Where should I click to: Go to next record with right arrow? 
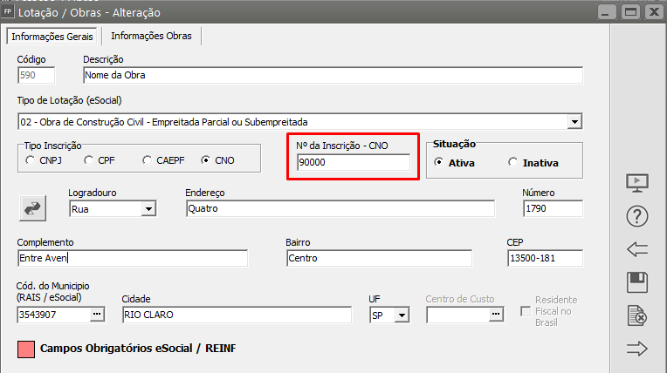coord(637,349)
